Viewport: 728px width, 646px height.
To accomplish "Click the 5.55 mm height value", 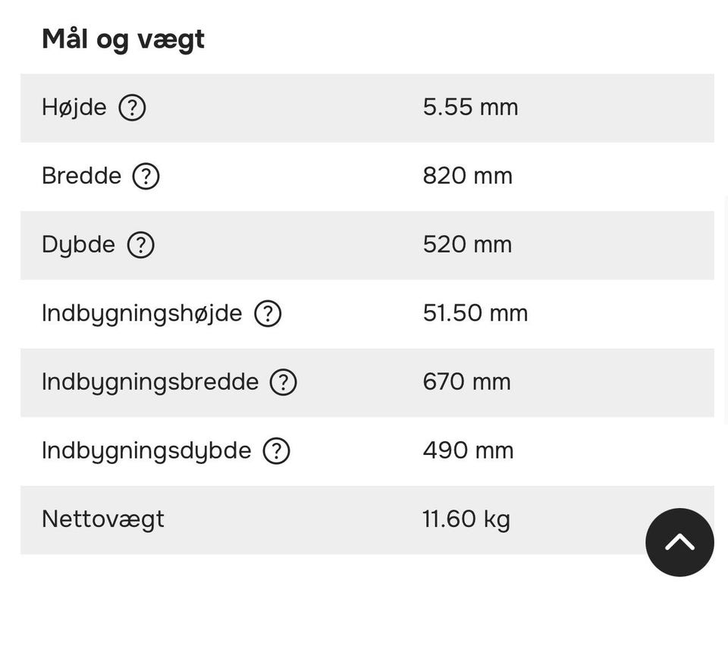I will [470, 108].
